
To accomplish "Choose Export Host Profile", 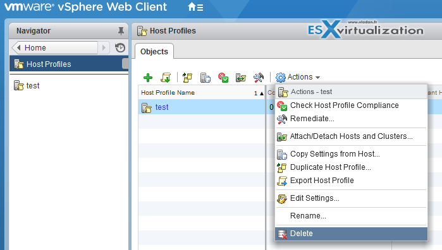I will pyautogui.click(x=351, y=181).
